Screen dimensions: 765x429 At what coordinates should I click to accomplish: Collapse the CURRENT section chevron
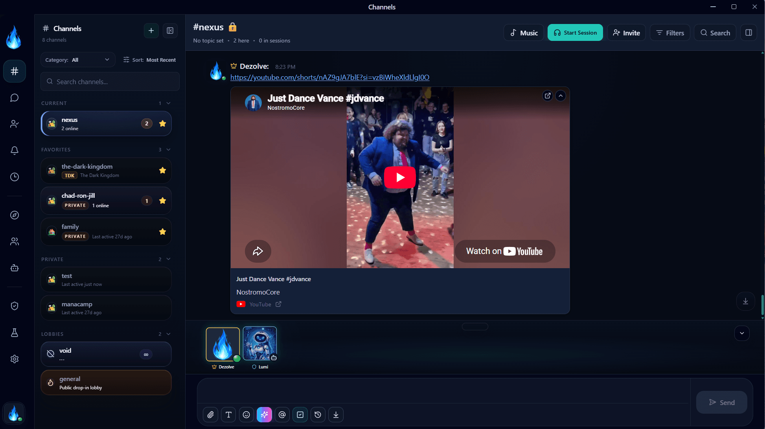169,103
